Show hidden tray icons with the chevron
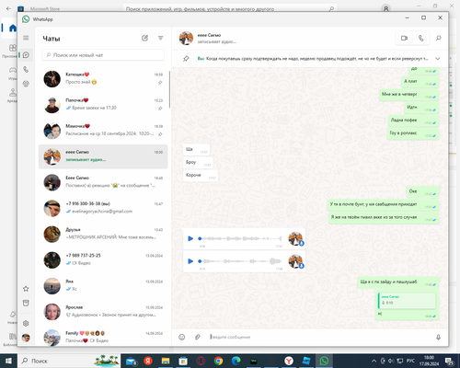This screenshot has width=460, height=368. [374, 361]
